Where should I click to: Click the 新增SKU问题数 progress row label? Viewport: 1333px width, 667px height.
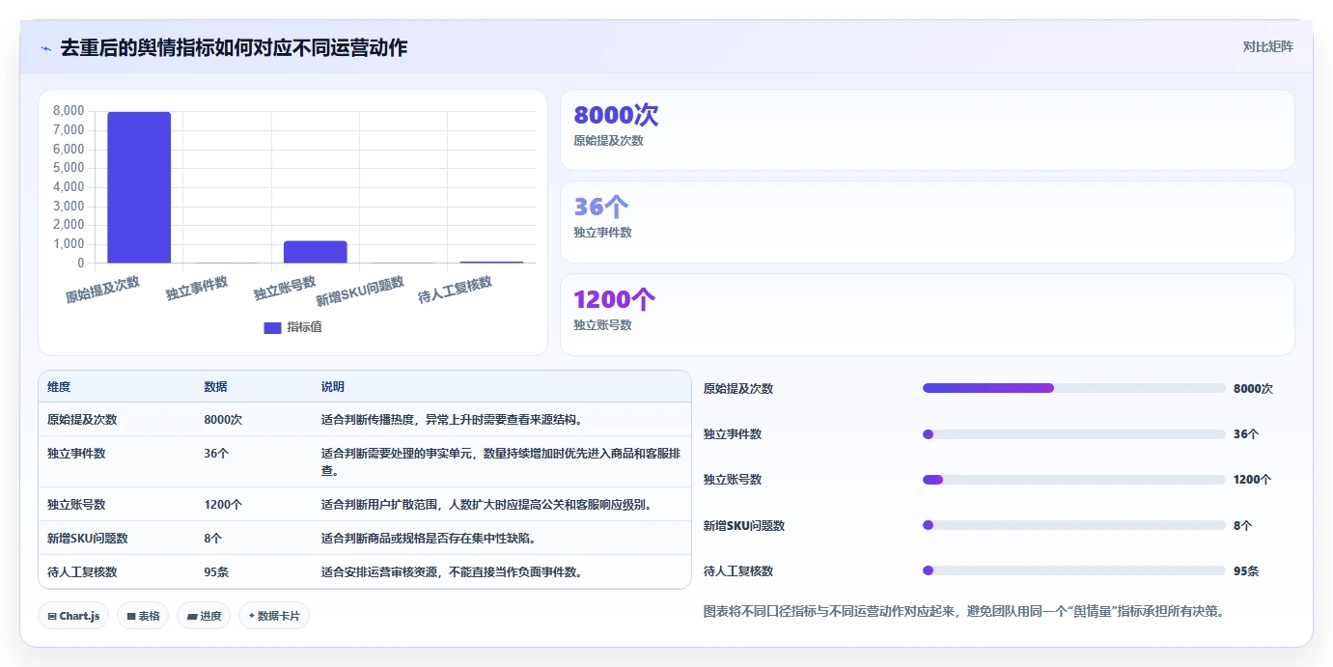744,526
